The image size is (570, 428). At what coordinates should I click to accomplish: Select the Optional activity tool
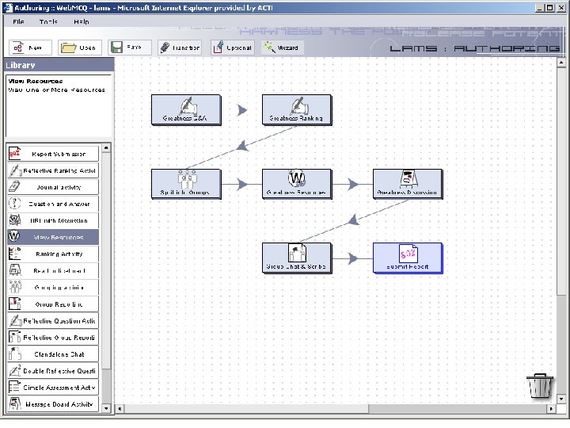[232, 48]
